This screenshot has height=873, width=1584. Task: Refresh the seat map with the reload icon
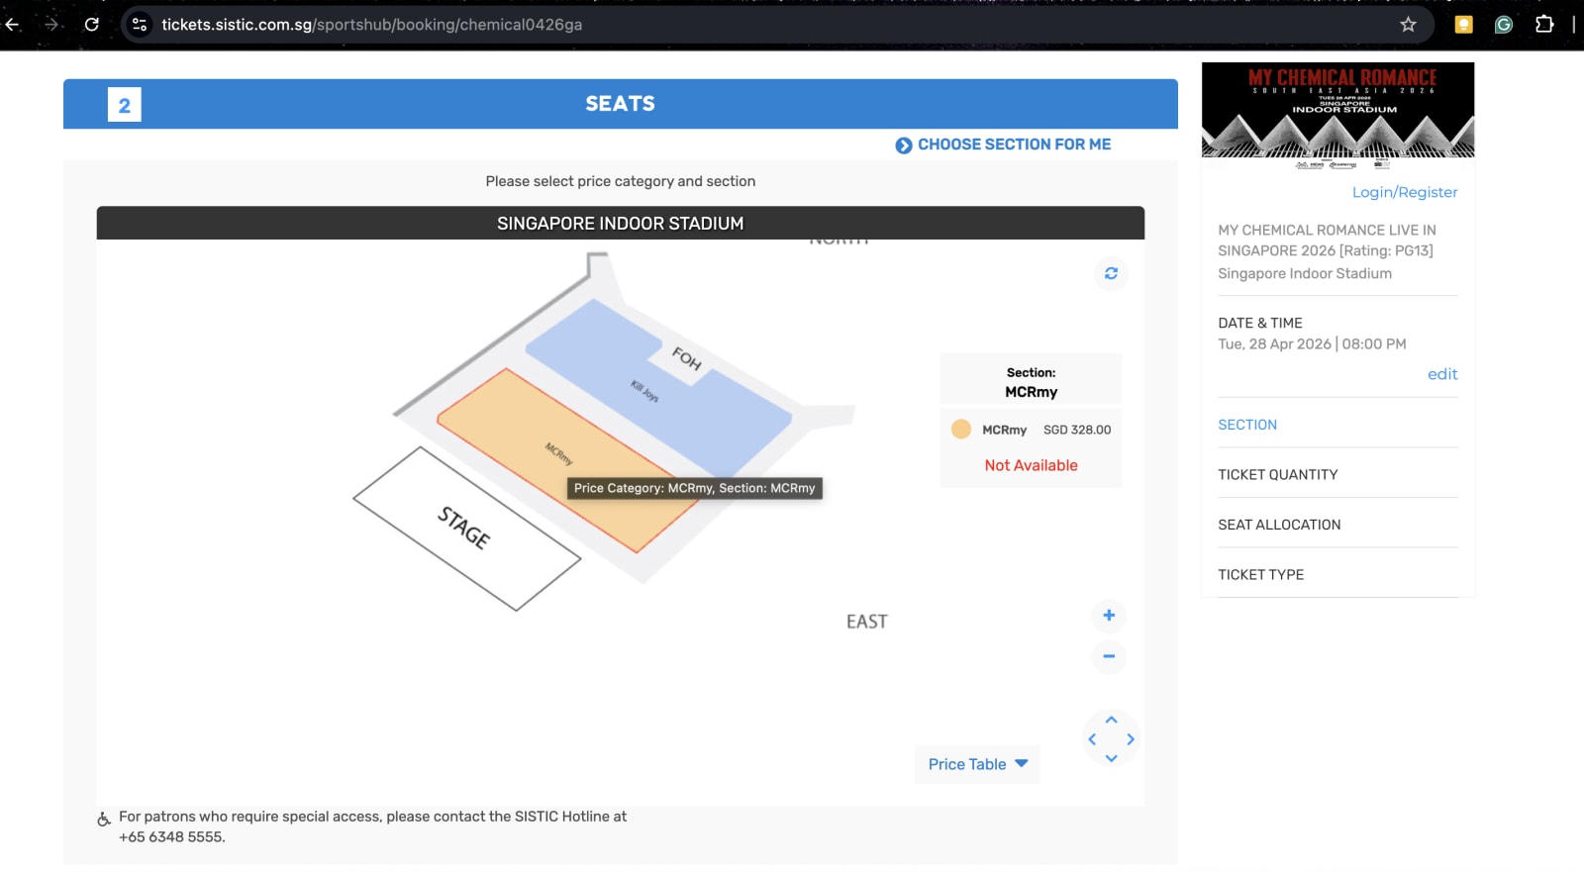click(1111, 273)
